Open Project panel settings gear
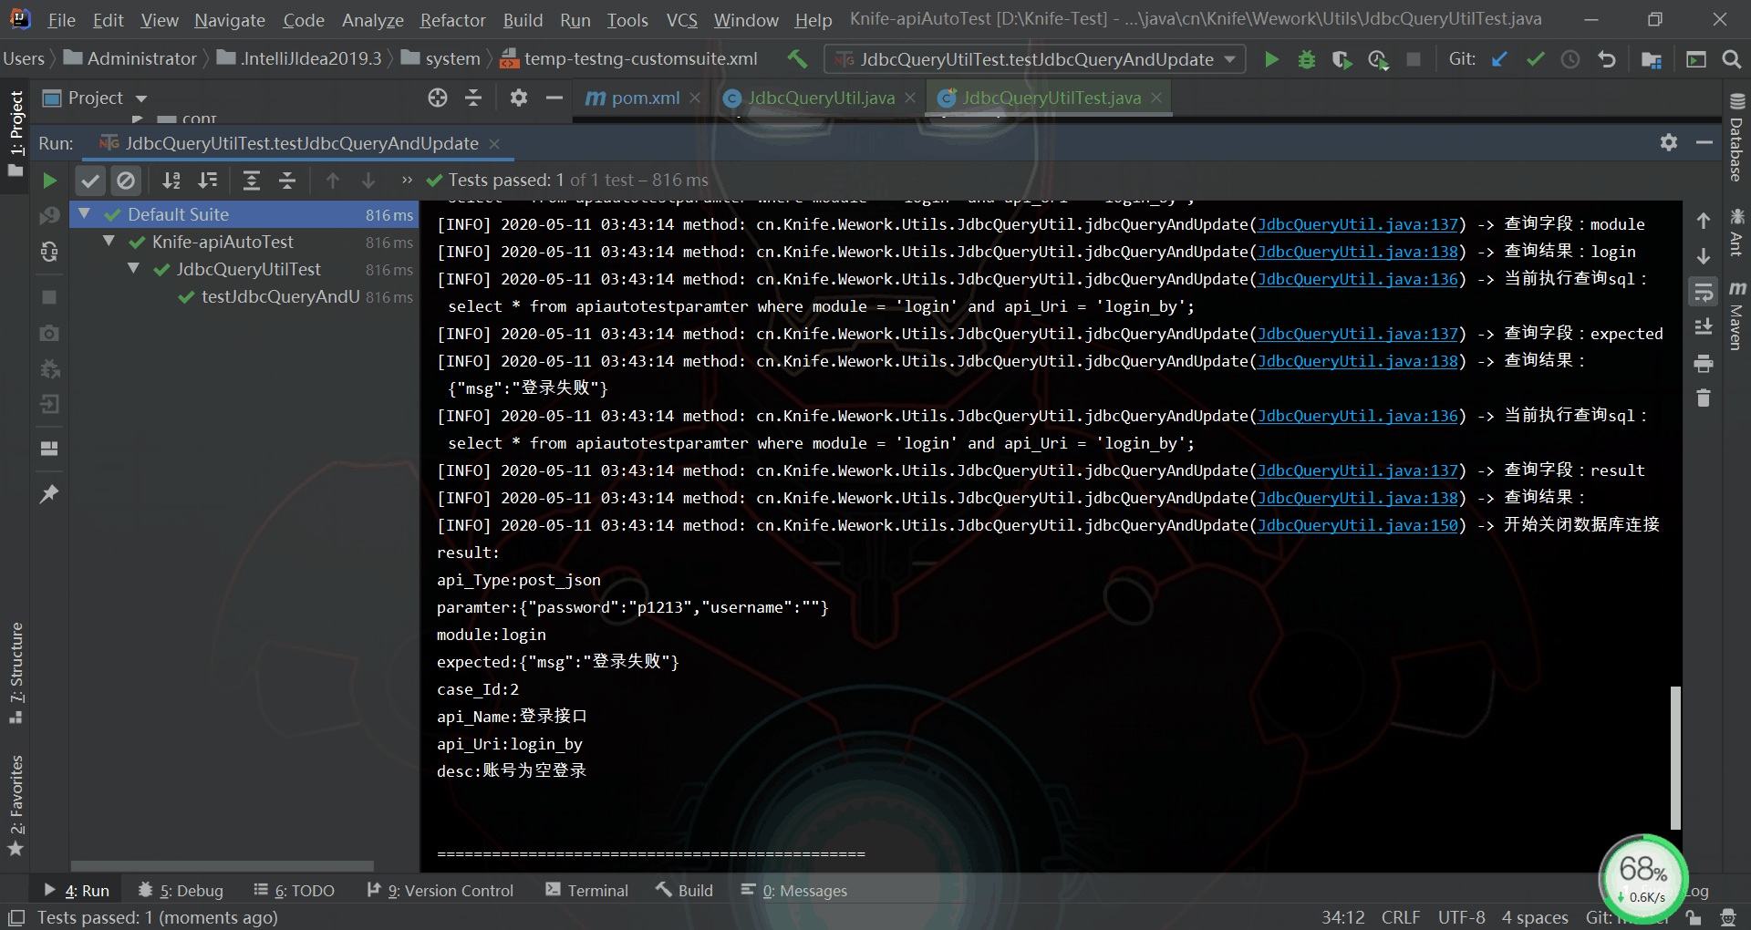Screen dimensions: 1751x930 click(x=519, y=98)
